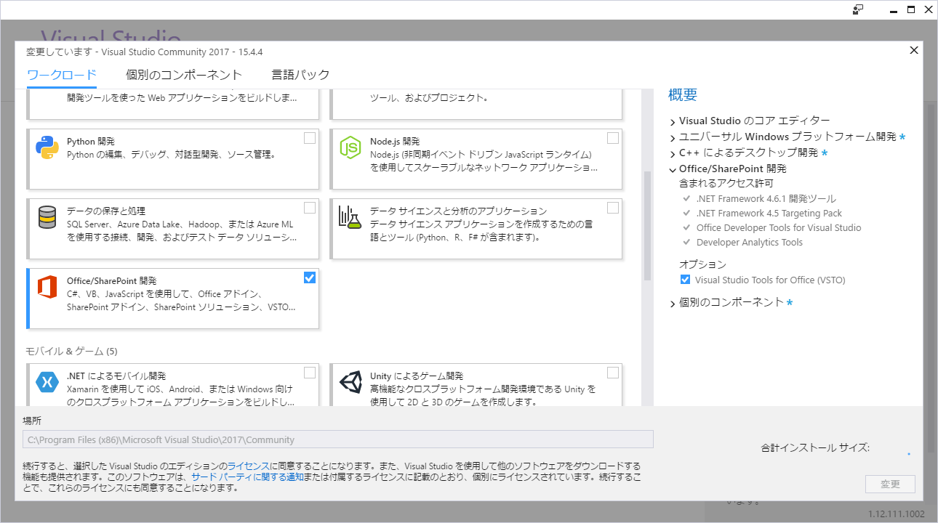Click Office Developer Tools for Visual Studio entry
Image resolution: width=938 pixels, height=523 pixels.
[779, 227]
